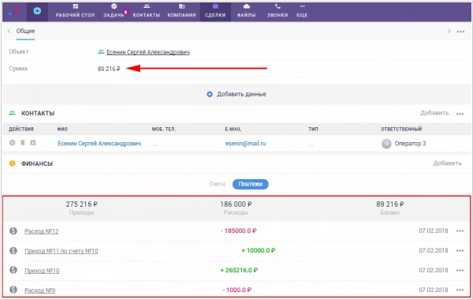Click envelope icon in contact row
This screenshot has height=300, width=473.
point(33,143)
